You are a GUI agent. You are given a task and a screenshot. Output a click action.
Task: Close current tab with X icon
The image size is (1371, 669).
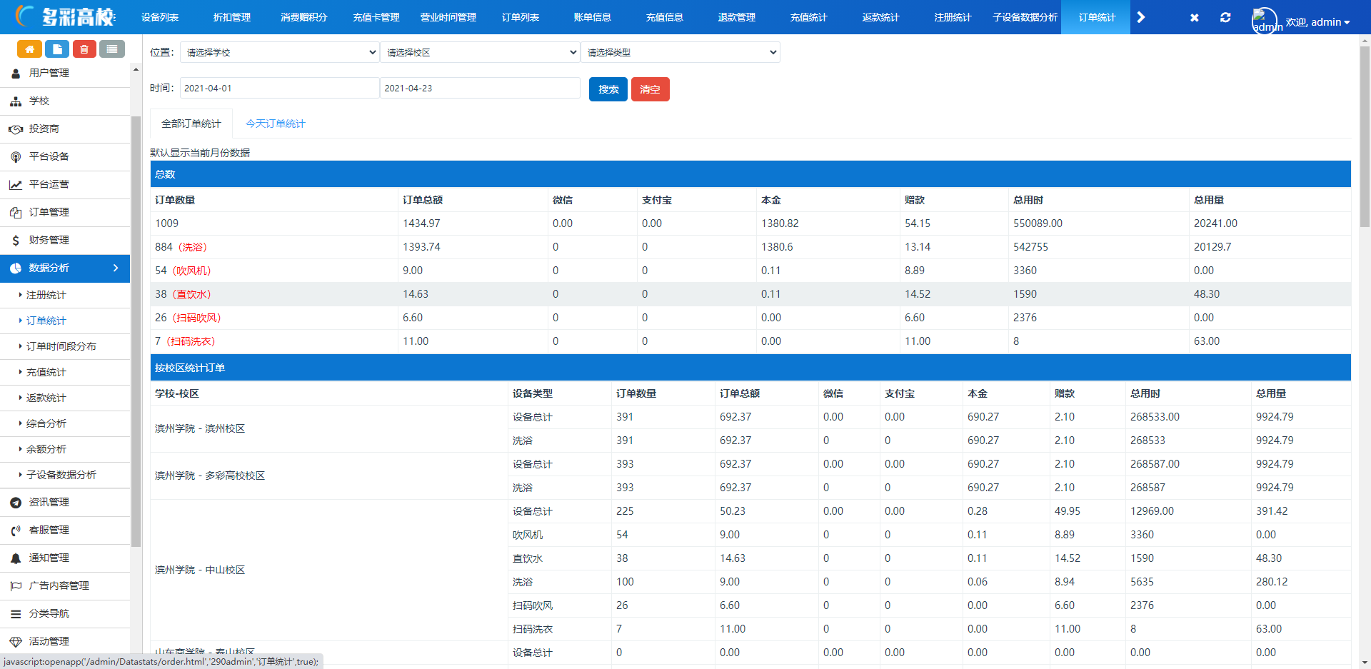point(1195,17)
